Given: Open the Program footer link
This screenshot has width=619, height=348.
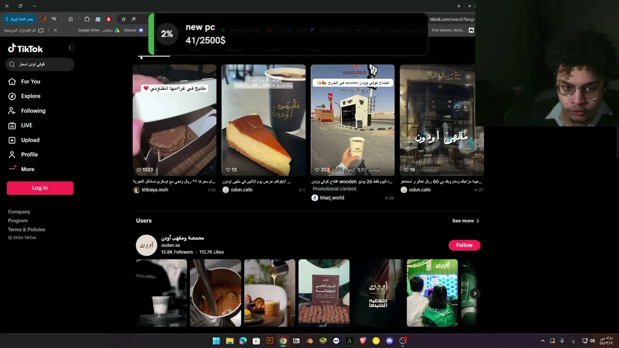Looking at the screenshot, I should click(17, 220).
